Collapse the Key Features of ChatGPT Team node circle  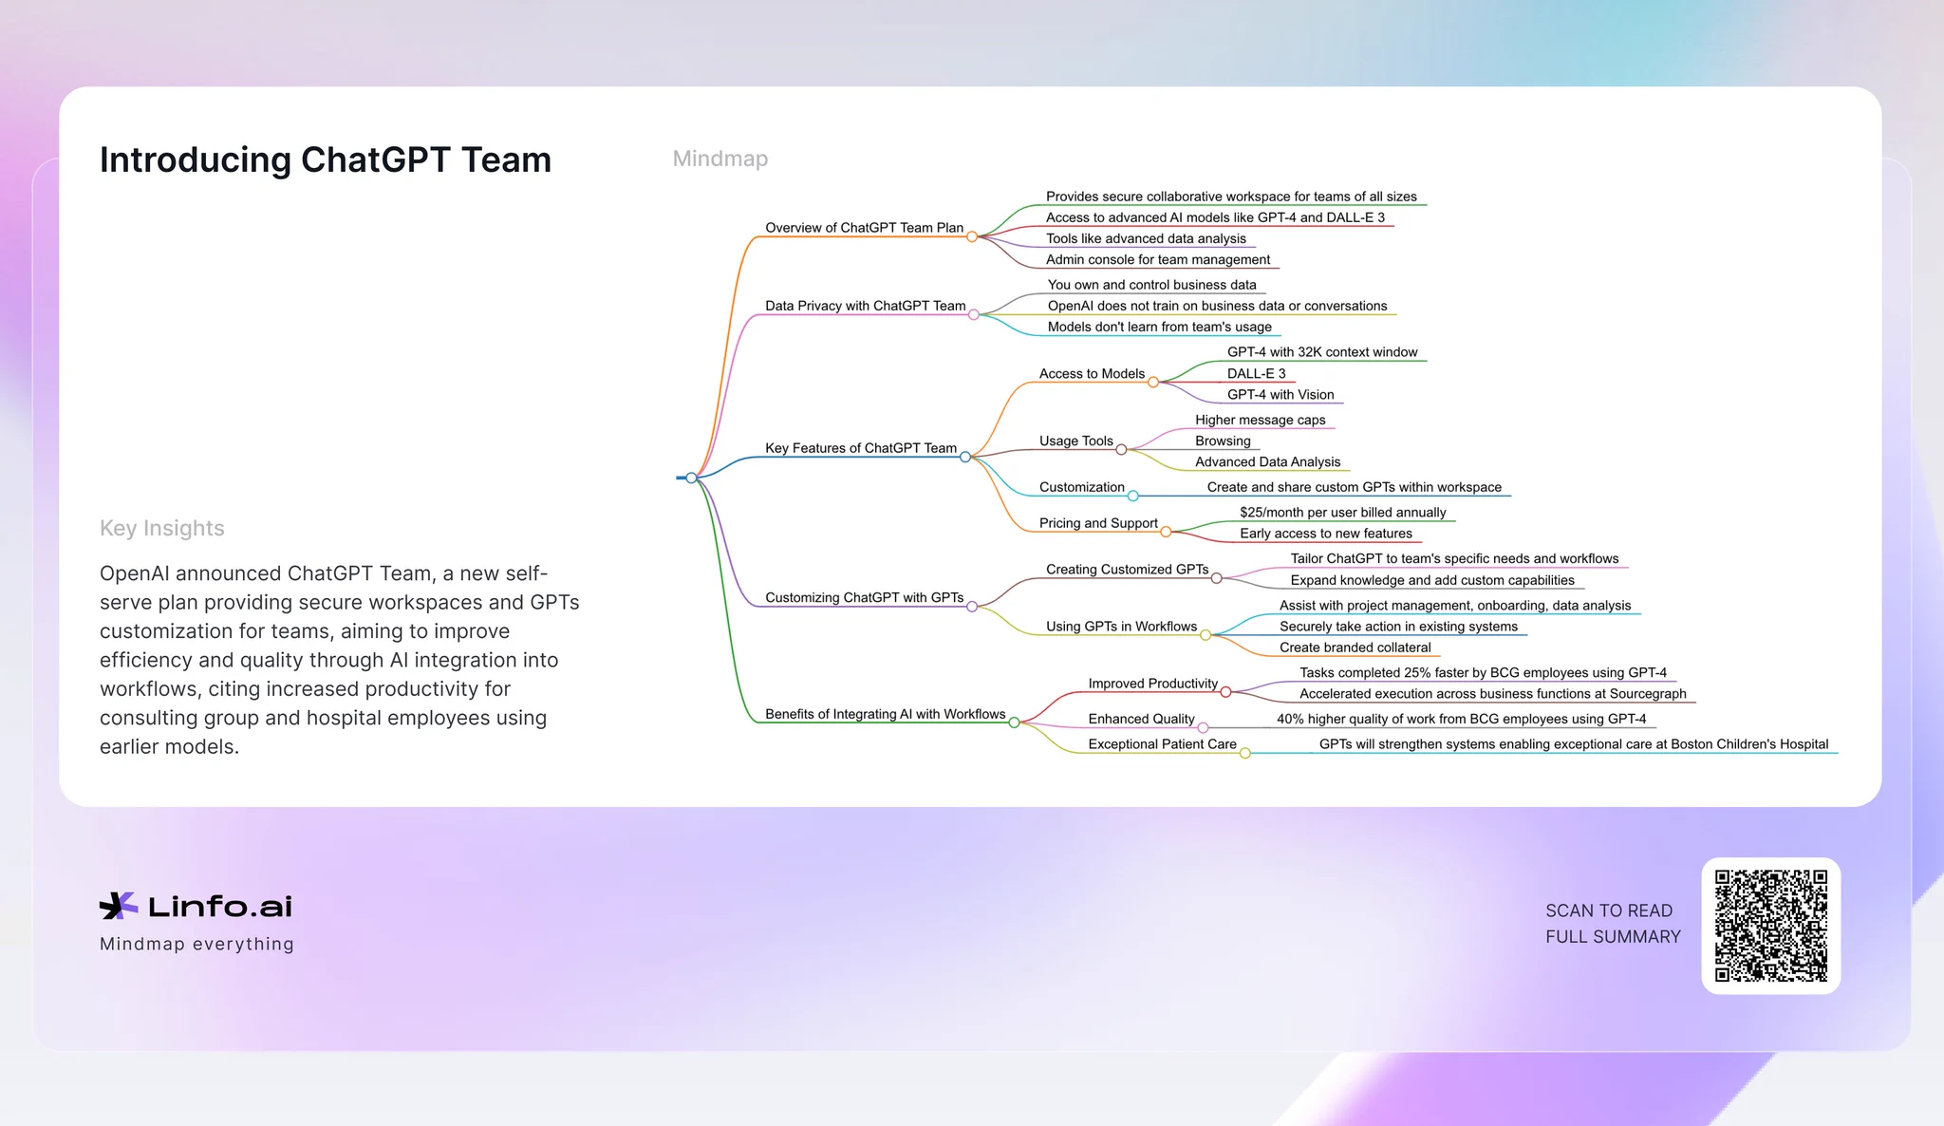point(965,457)
